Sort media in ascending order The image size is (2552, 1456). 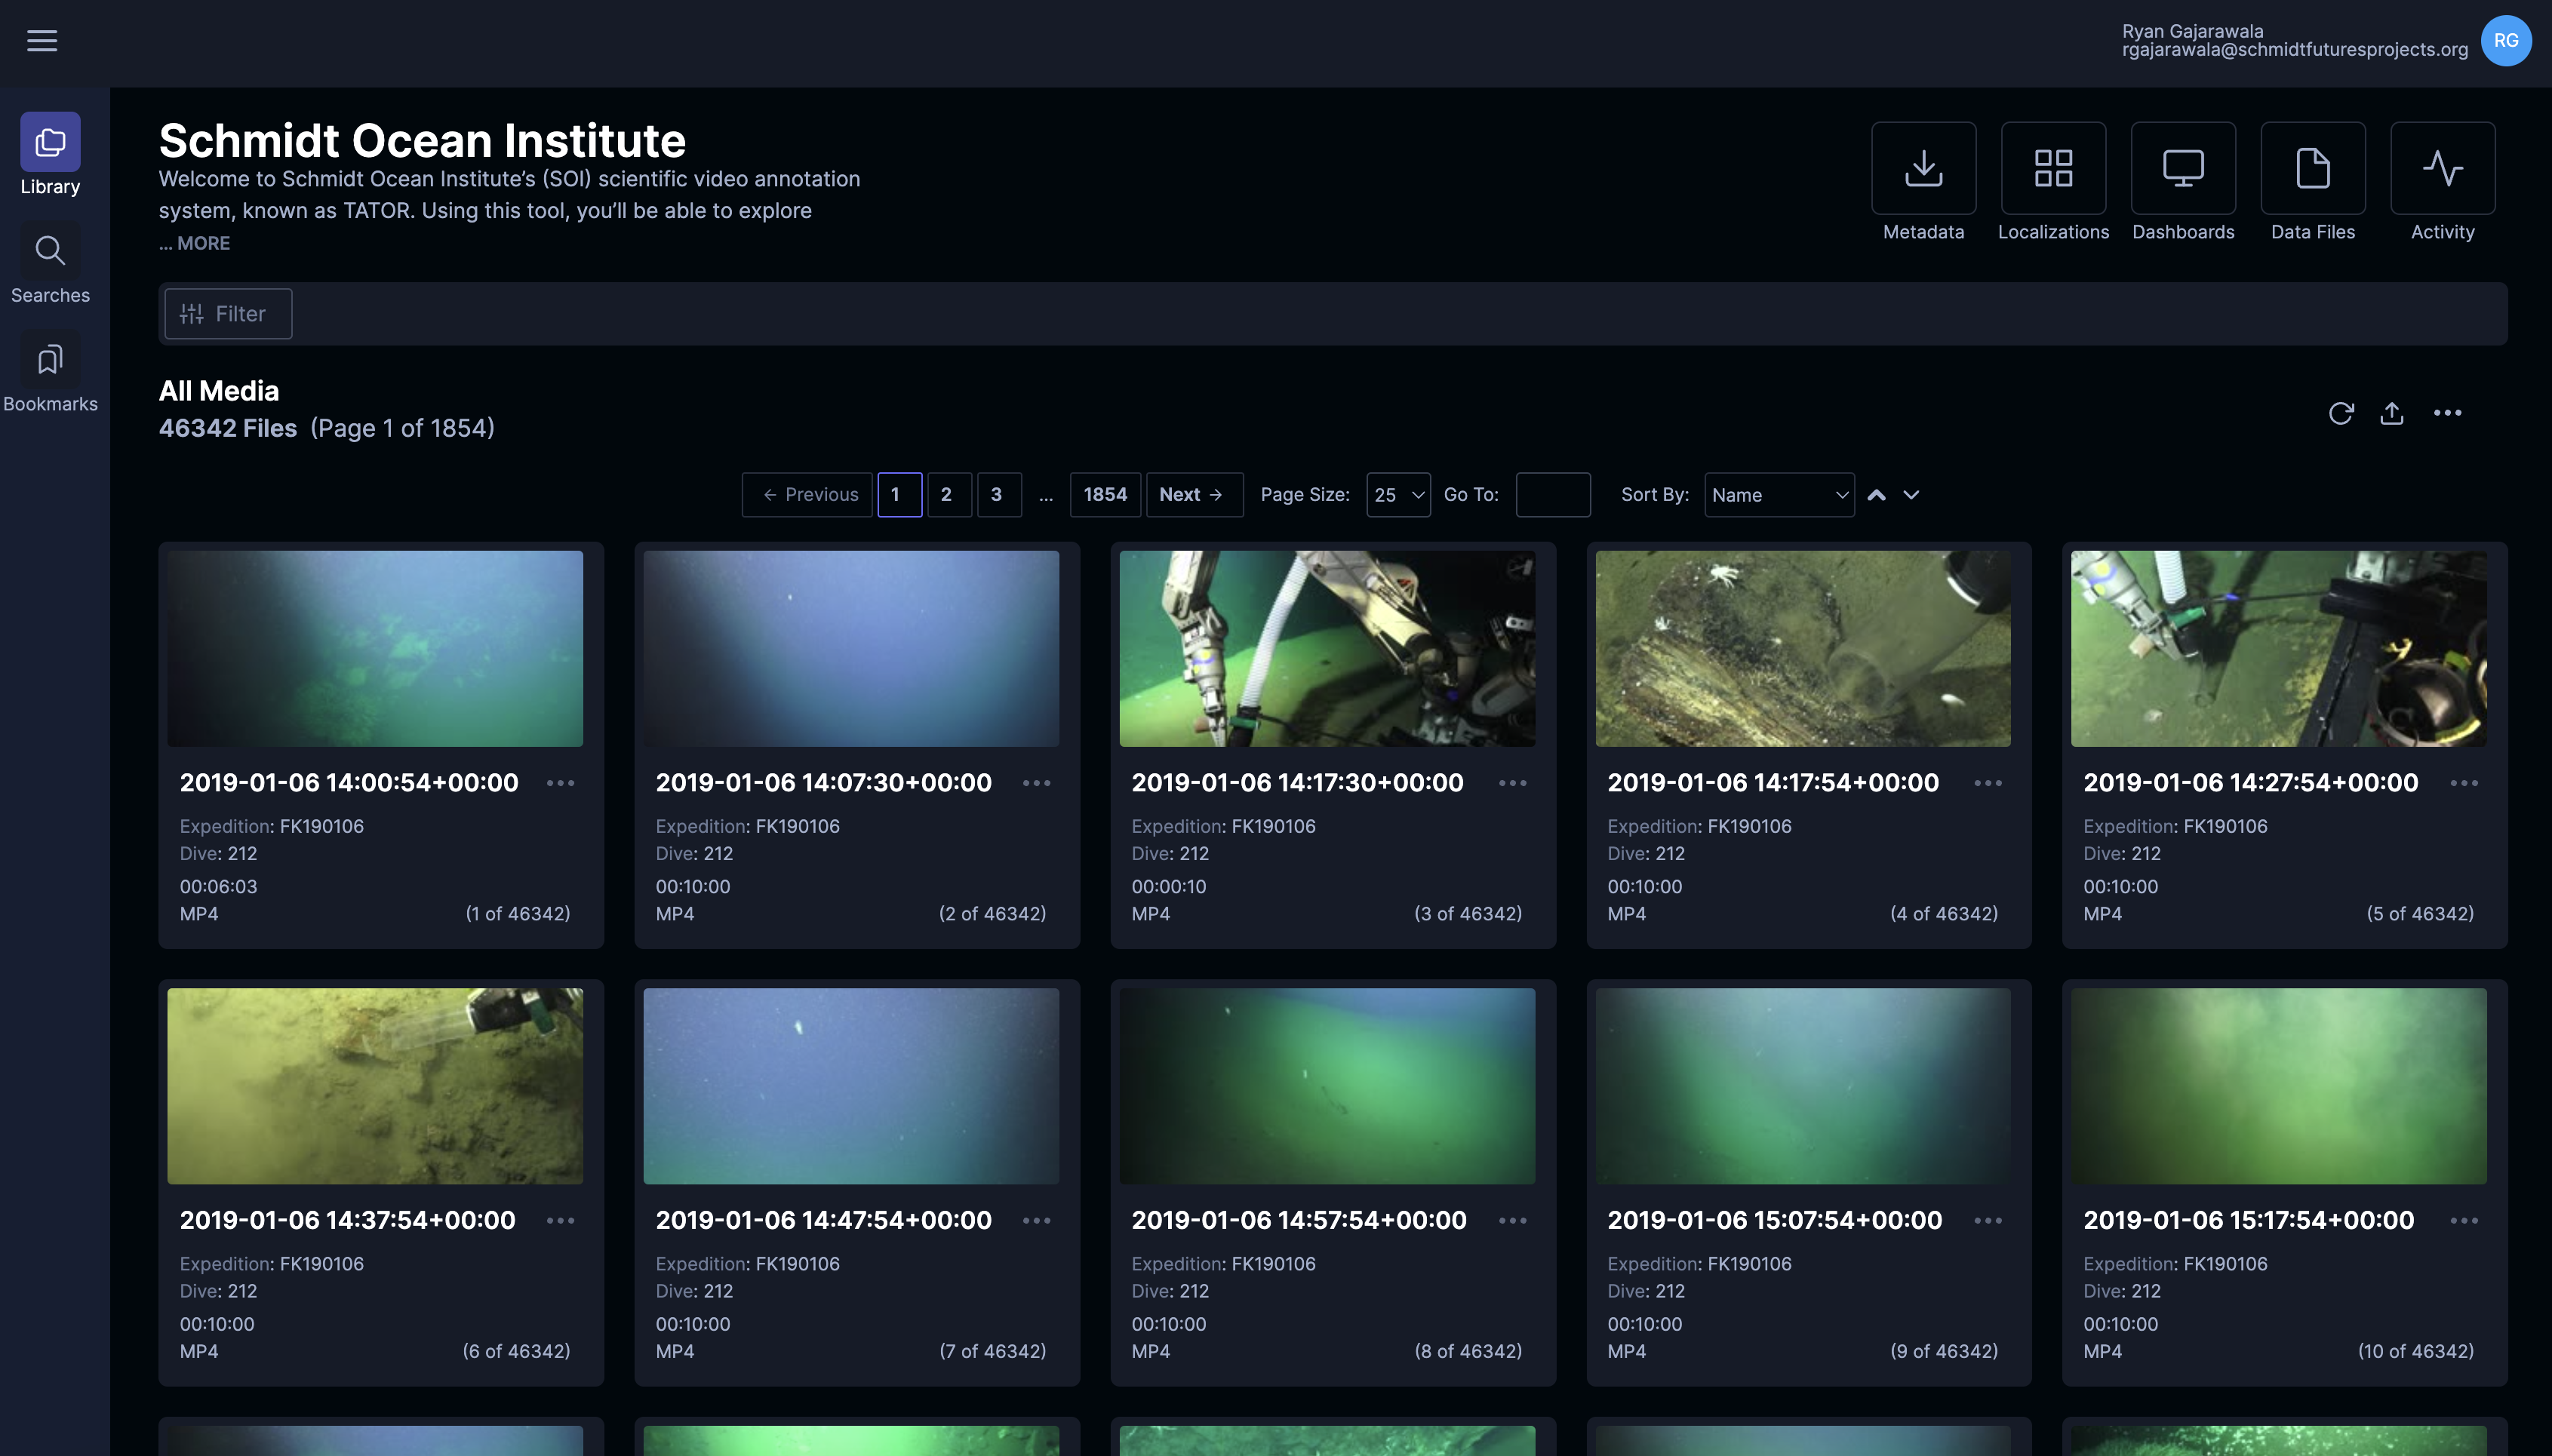coord(1876,495)
